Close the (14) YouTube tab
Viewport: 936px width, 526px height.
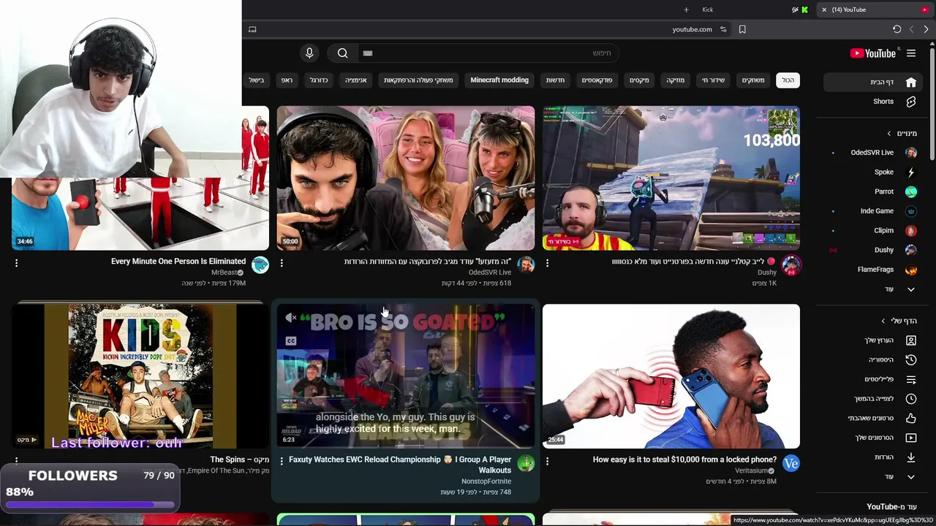coord(824,9)
